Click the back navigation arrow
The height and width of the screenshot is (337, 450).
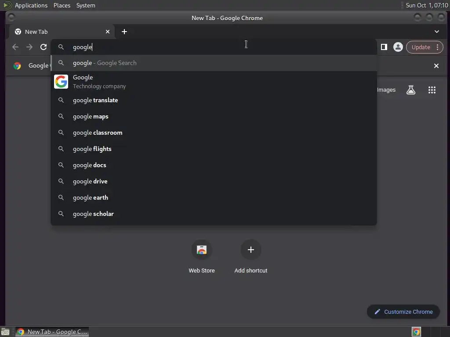click(x=15, y=47)
